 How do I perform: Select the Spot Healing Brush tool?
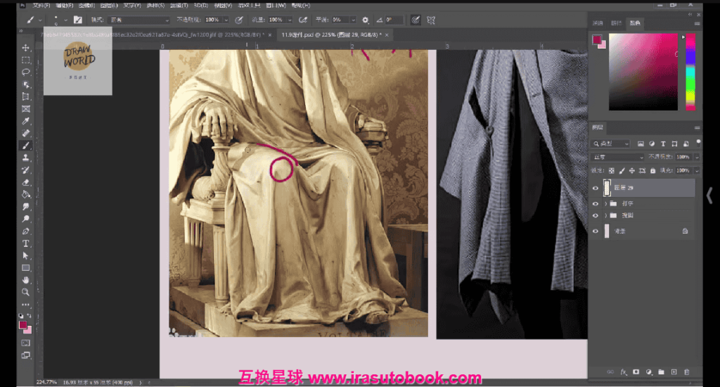26,133
